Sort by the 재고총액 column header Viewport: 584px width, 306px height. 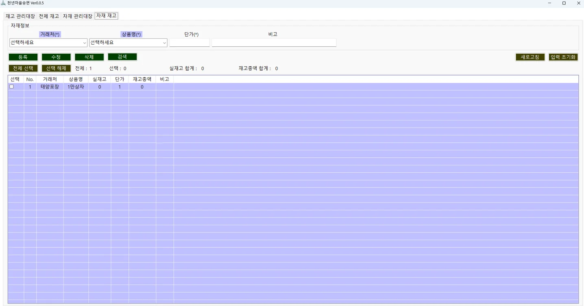(142, 79)
